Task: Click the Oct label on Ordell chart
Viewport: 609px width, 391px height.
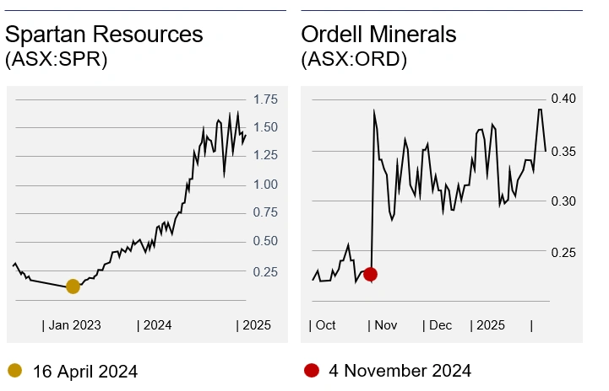Action: coord(324,324)
